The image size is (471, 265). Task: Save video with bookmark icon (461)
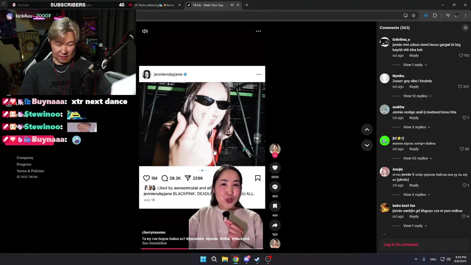click(275, 206)
